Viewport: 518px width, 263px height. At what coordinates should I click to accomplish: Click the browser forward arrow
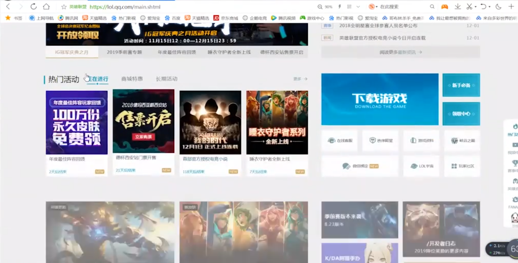(21, 7)
